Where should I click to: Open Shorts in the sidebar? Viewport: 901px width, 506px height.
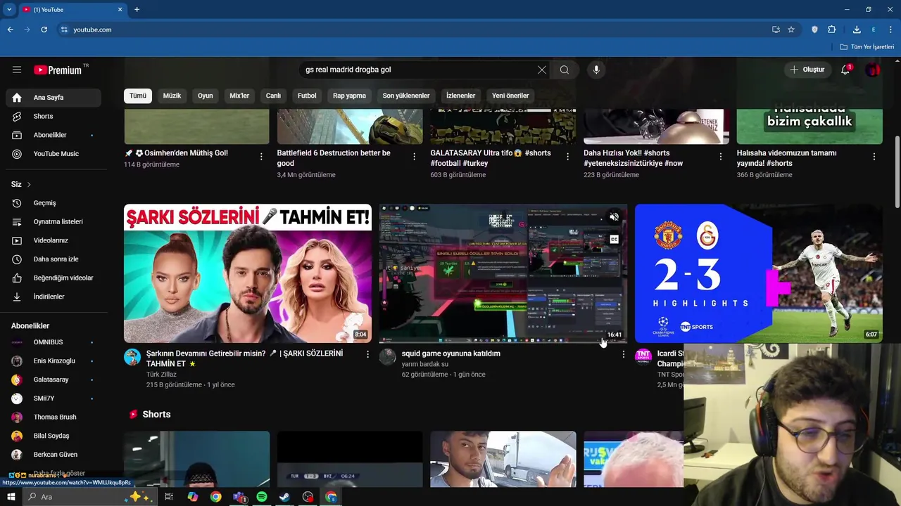click(x=53, y=116)
